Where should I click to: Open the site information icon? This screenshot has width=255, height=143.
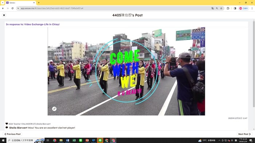(x=18, y=8)
